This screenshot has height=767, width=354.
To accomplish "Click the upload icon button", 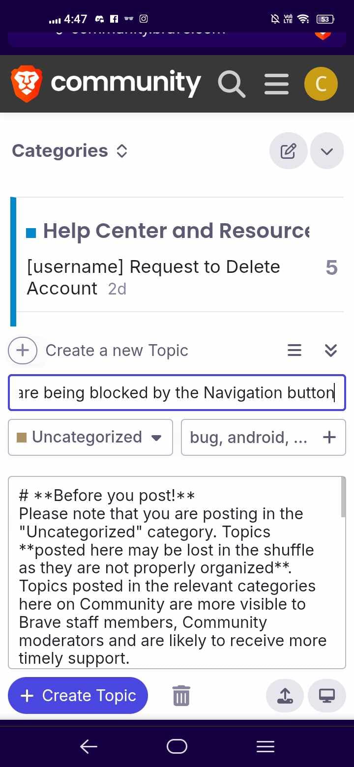I will click(285, 695).
